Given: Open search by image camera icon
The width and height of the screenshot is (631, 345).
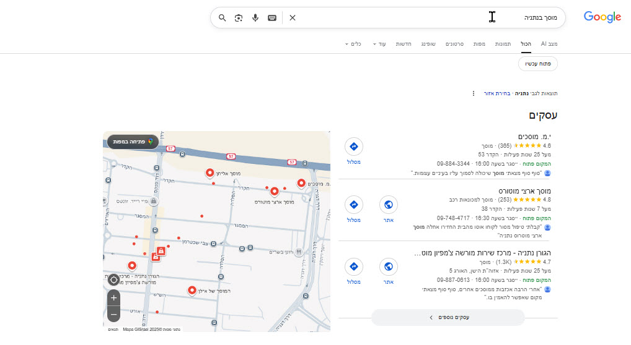Looking at the screenshot, I should pyautogui.click(x=239, y=18).
